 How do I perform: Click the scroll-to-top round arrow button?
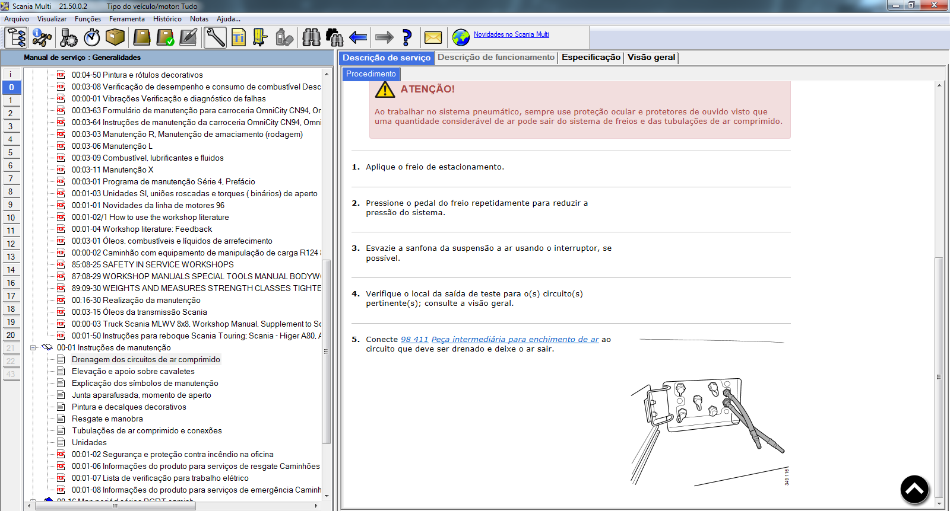[x=914, y=490]
